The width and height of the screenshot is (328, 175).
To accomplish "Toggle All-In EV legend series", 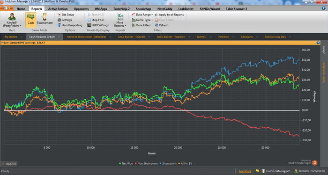I will coord(185,163).
